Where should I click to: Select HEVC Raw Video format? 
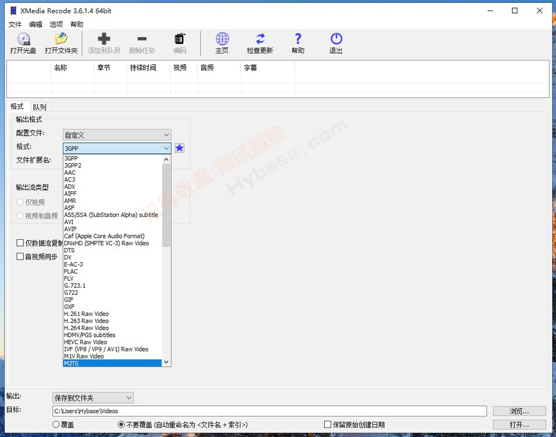click(112, 342)
